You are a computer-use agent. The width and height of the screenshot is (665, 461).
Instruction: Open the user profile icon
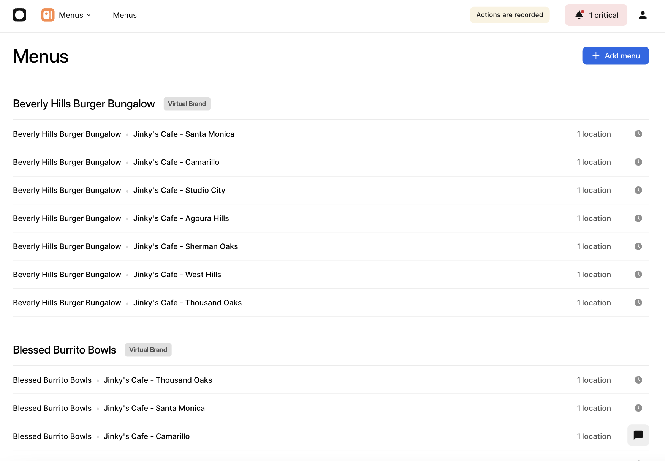643,15
